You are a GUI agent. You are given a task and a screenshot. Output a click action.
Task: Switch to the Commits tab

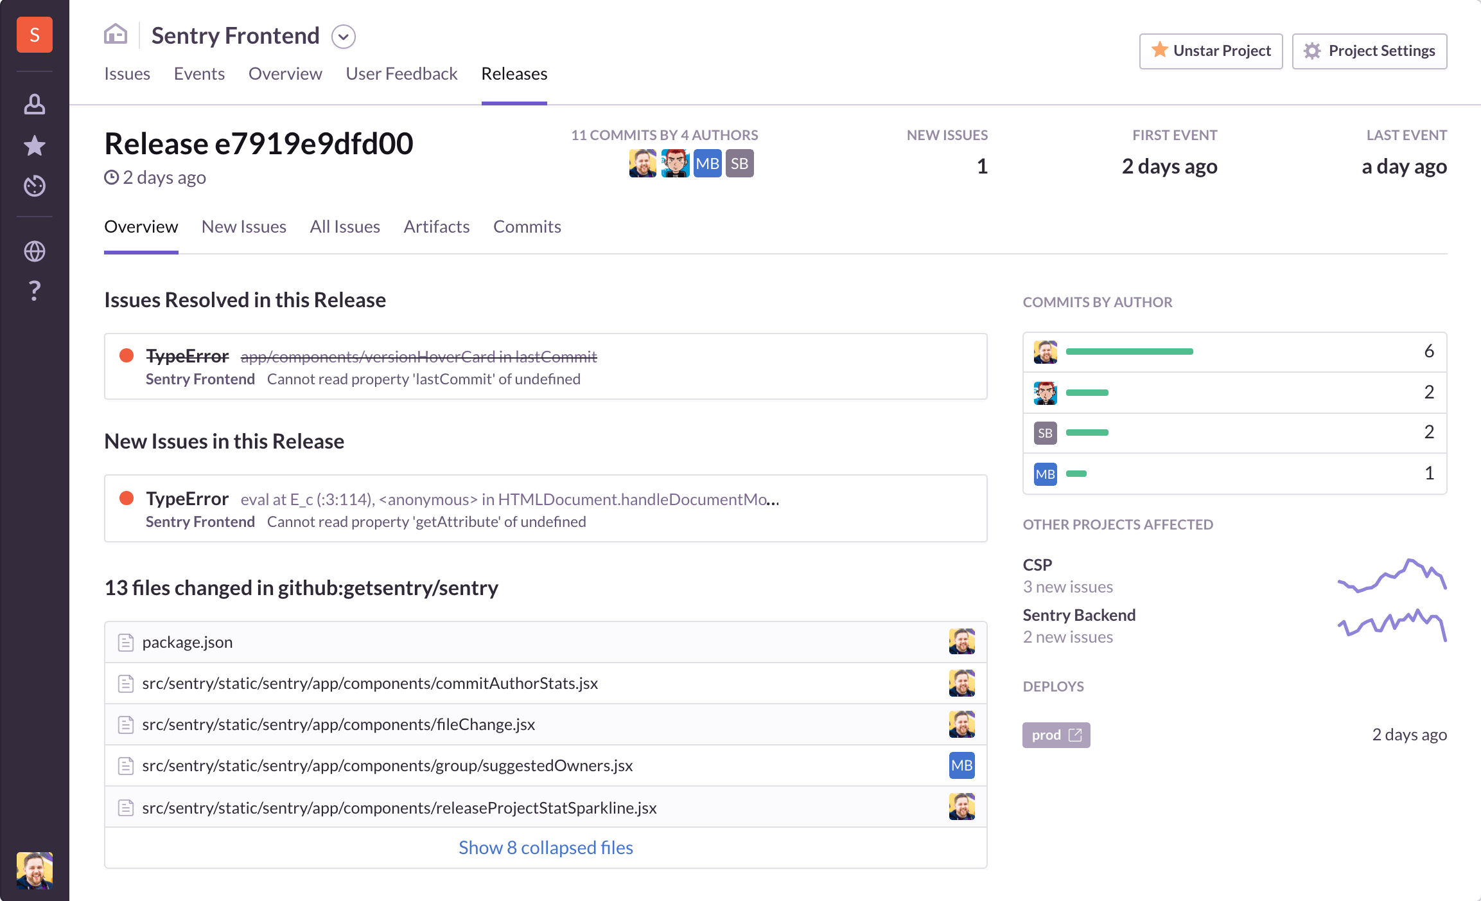[x=527, y=227]
